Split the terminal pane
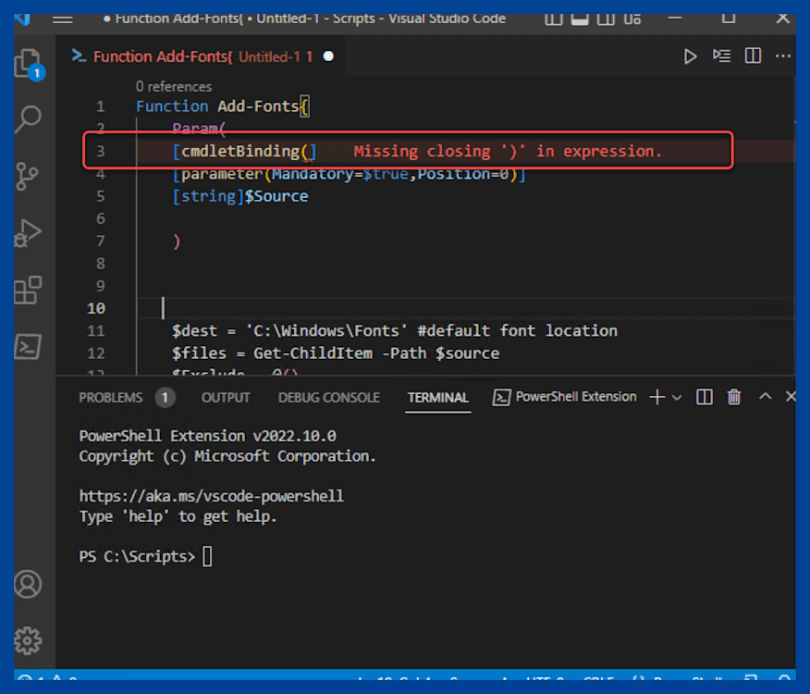The height and width of the screenshot is (694, 810). tap(704, 397)
